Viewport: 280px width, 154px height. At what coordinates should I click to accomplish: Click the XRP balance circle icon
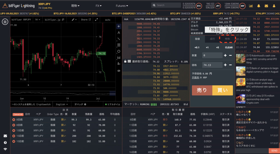click(x=242, y=6)
